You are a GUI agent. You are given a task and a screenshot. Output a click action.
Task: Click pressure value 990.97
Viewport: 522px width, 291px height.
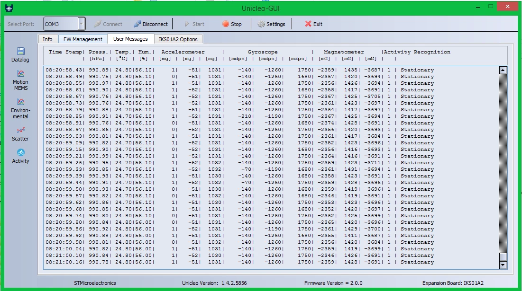tap(99, 83)
